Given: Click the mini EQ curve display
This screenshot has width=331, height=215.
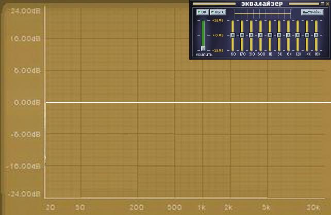Looking at the screenshot, I should pyautogui.click(x=262, y=14).
